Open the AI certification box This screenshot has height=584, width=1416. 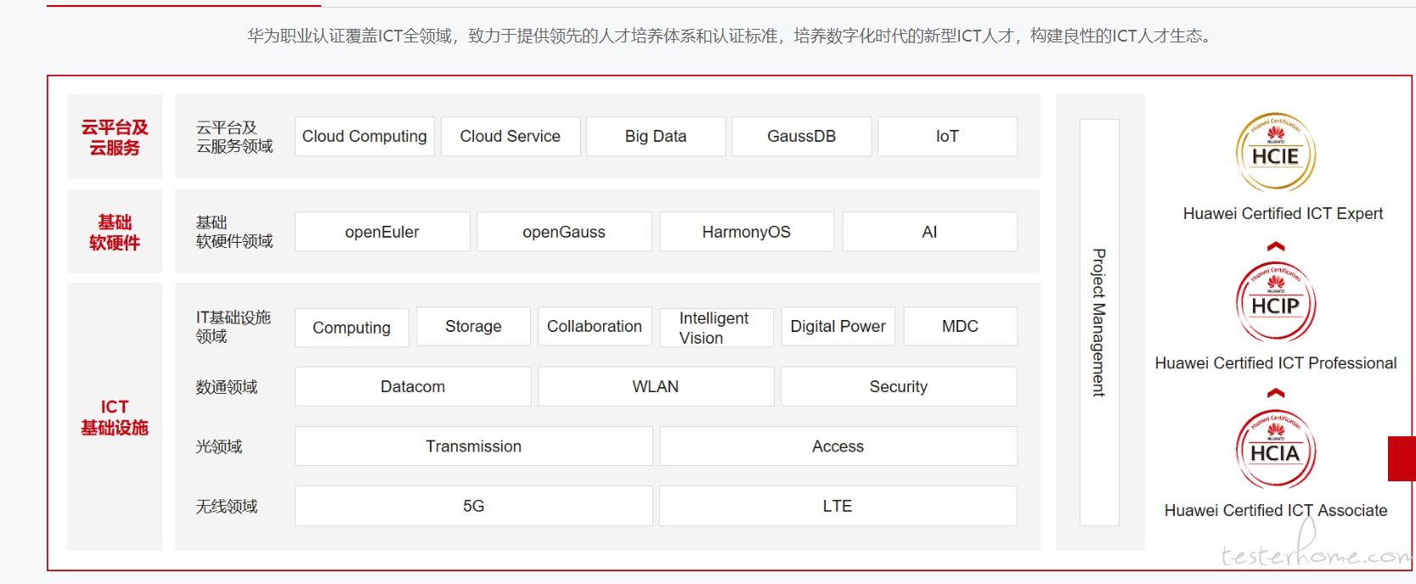[x=929, y=232]
